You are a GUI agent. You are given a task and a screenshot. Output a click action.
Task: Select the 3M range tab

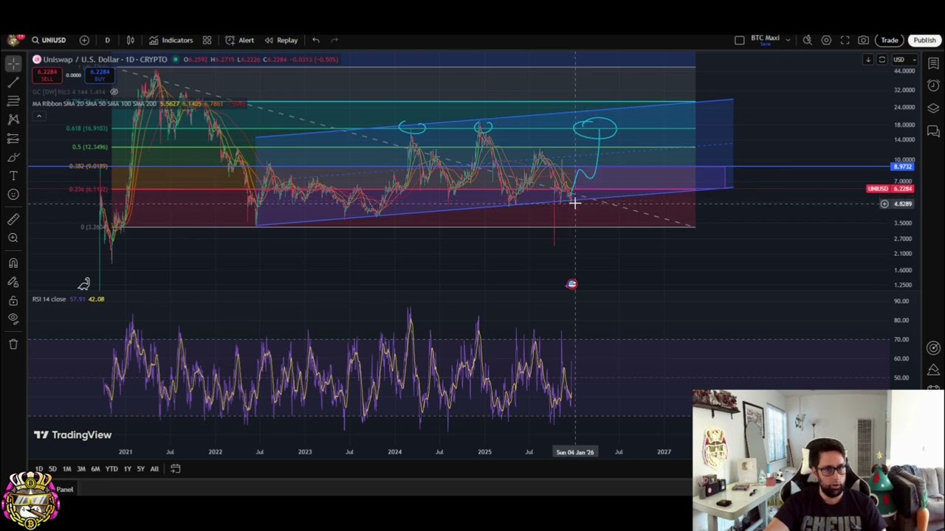tap(81, 469)
